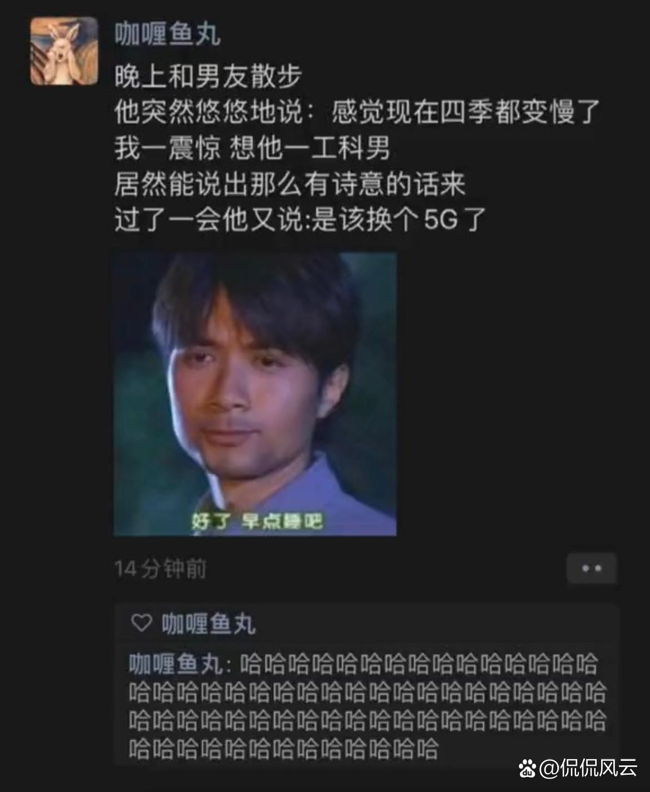Open the poster's rabbit scream avatar
This screenshot has width=650, height=792.
(x=64, y=51)
